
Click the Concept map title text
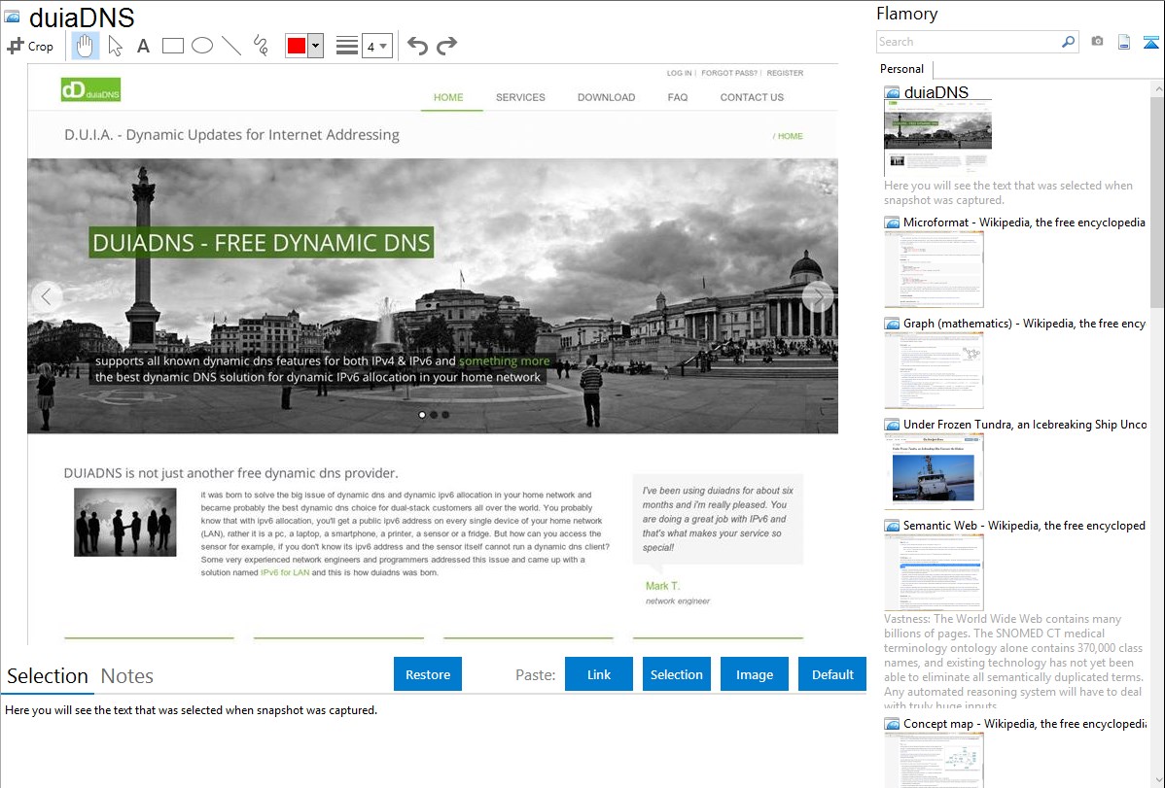point(1024,723)
